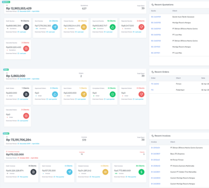Click the activity icon beside Recent Orders

(x=153, y=72)
